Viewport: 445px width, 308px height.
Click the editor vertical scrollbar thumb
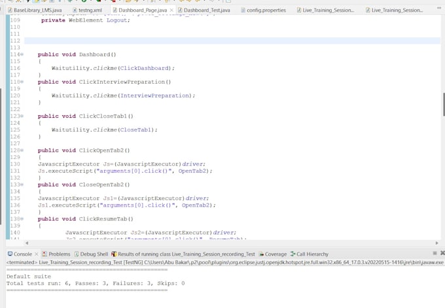443,103
